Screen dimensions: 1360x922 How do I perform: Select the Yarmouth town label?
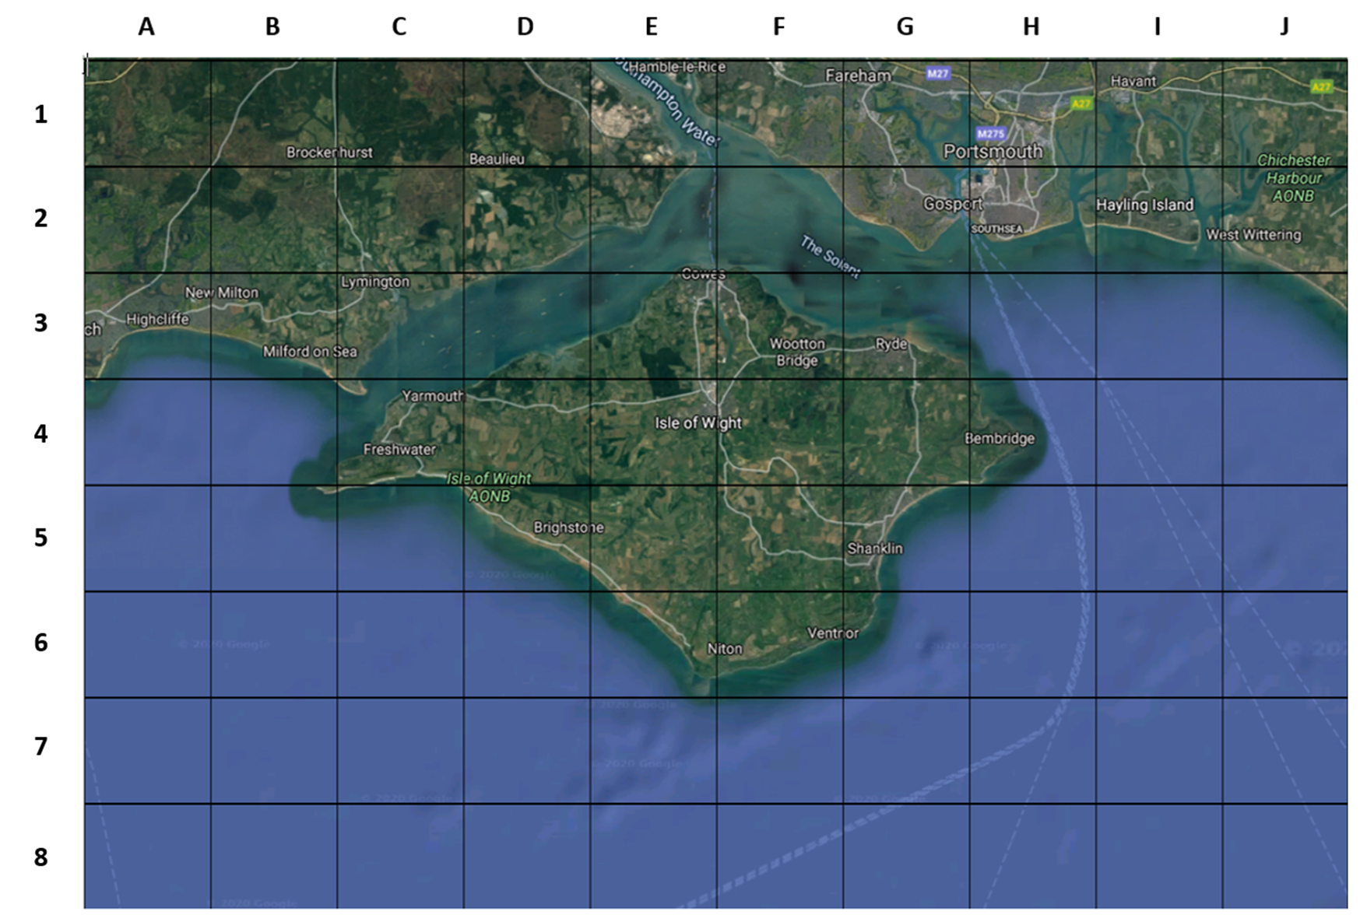[x=433, y=395]
